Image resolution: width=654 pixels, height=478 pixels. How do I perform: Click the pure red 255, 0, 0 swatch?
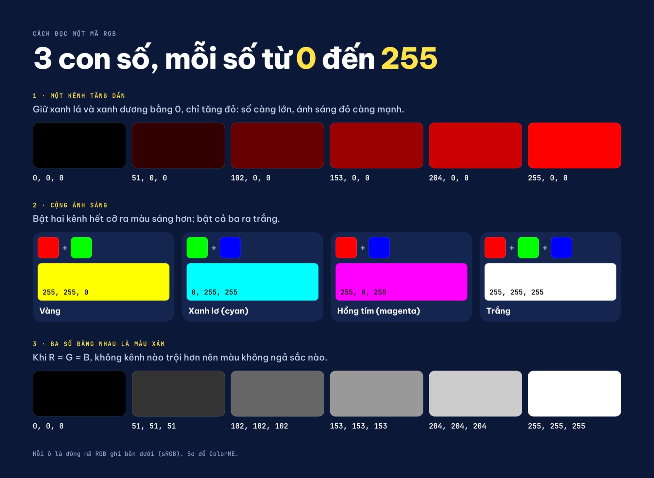coord(575,145)
